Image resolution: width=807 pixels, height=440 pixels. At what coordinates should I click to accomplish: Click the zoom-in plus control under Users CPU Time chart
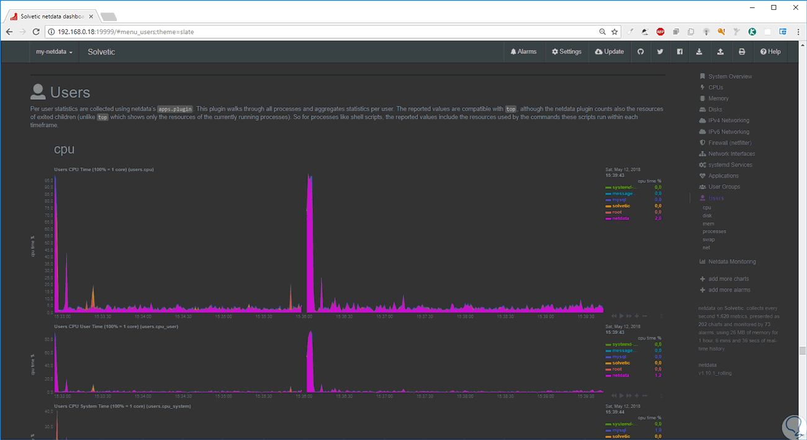[636, 316]
